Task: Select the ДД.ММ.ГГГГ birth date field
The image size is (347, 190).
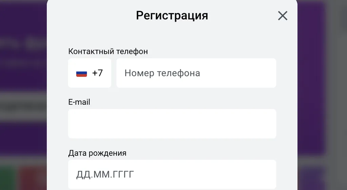Action: (172, 174)
